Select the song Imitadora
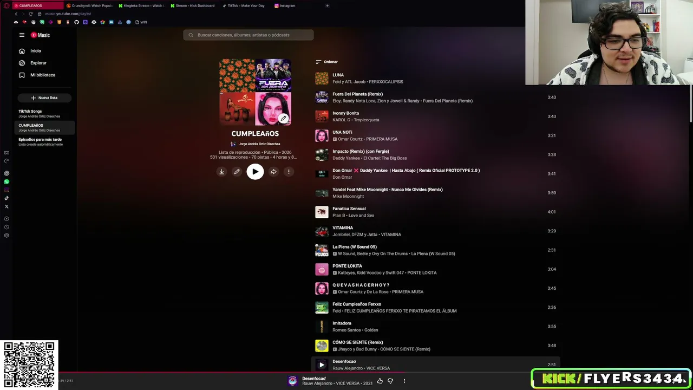693x390 pixels. 342,323
